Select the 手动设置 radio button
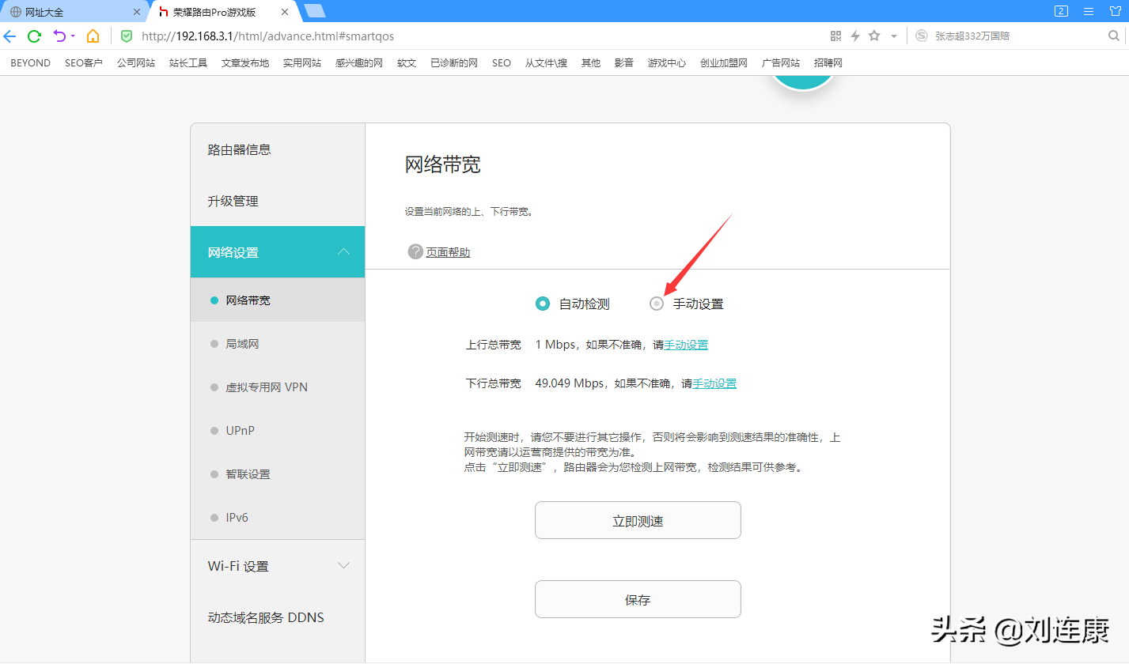The height and width of the screenshot is (664, 1129). coord(656,303)
